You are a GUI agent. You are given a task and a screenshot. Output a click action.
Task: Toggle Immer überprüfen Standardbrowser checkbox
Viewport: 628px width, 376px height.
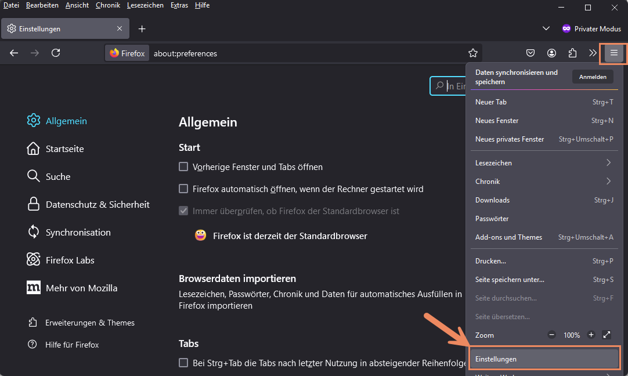tap(183, 211)
